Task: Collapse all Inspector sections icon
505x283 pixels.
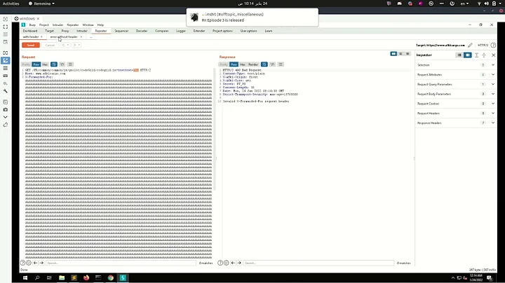Action: click(x=484, y=55)
